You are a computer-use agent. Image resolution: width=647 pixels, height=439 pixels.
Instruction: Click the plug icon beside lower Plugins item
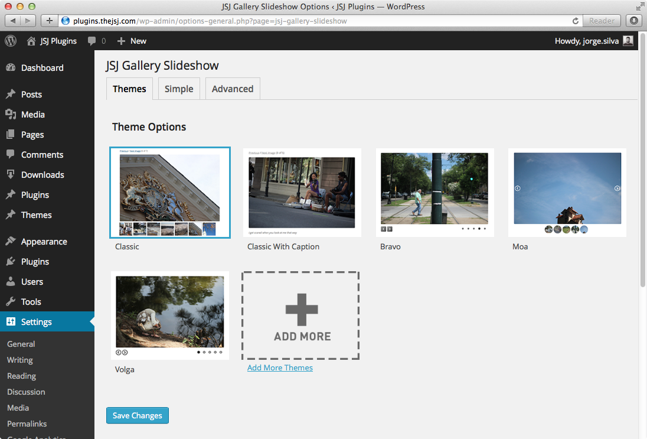tap(11, 261)
